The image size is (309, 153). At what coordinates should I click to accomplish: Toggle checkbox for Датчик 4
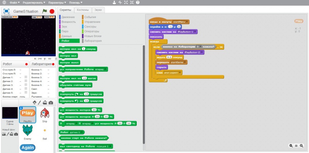(26, 89)
